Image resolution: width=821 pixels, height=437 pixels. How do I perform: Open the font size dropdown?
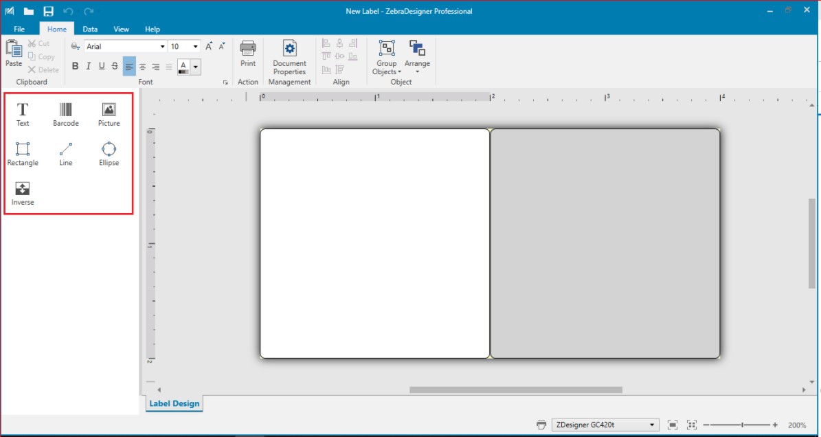pyautogui.click(x=194, y=46)
